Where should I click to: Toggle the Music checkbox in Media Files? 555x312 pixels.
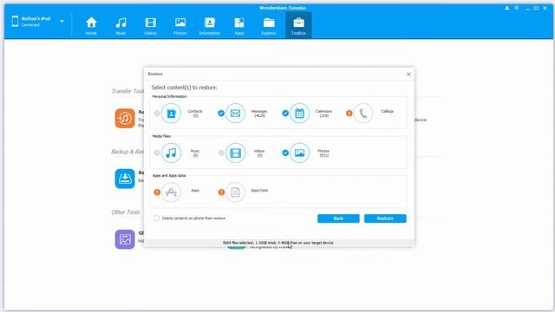(157, 153)
